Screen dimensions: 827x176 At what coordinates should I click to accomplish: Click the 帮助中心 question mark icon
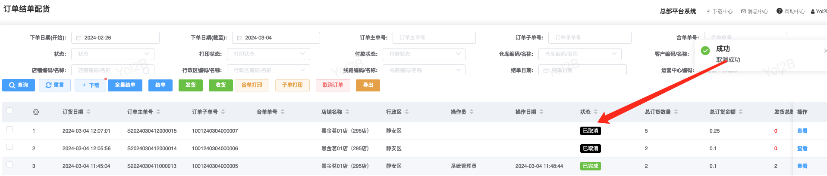(x=779, y=11)
